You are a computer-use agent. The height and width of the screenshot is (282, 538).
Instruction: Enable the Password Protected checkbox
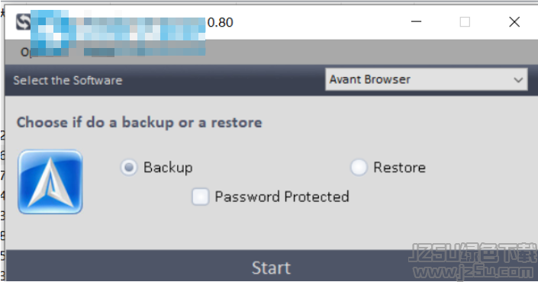(x=201, y=197)
